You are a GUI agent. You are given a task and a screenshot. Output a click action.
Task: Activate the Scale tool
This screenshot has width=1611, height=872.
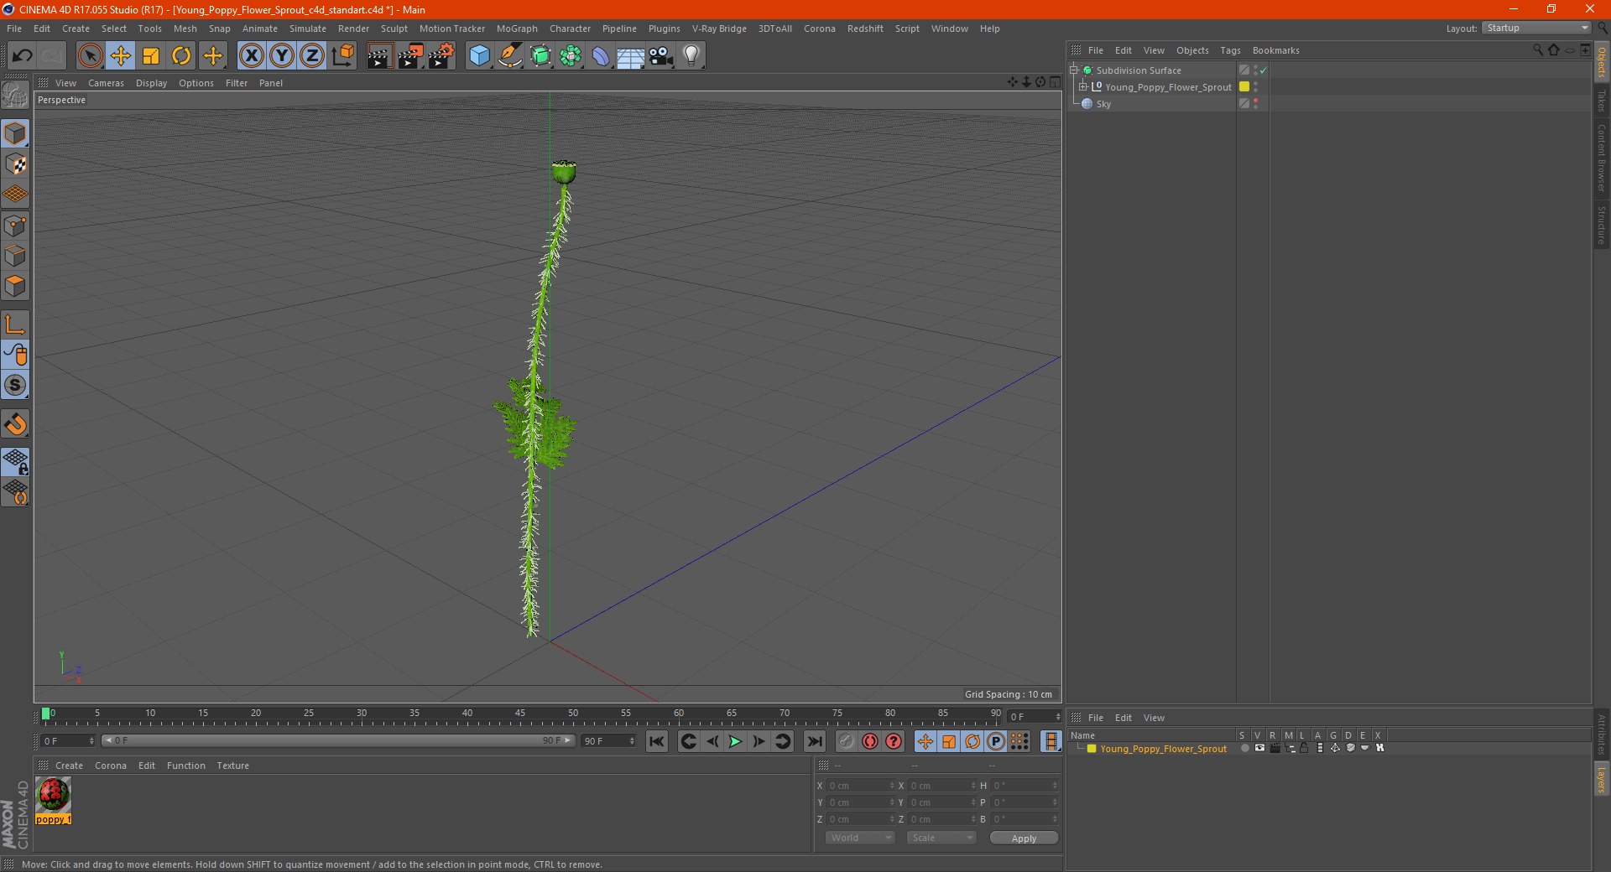[x=151, y=56]
